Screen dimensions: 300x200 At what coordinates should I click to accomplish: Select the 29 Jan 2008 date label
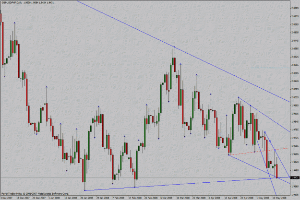click(x=103, y=198)
